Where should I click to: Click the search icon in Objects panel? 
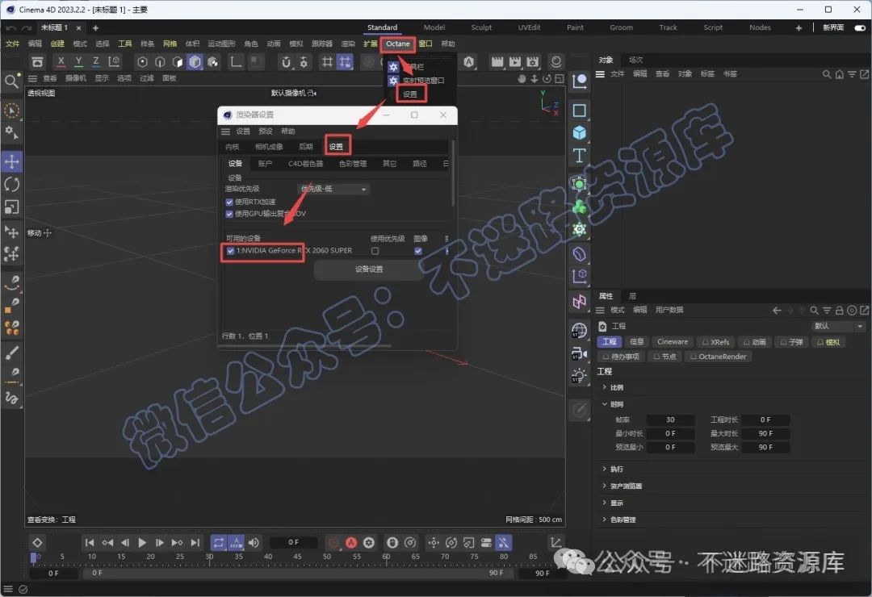[827, 74]
